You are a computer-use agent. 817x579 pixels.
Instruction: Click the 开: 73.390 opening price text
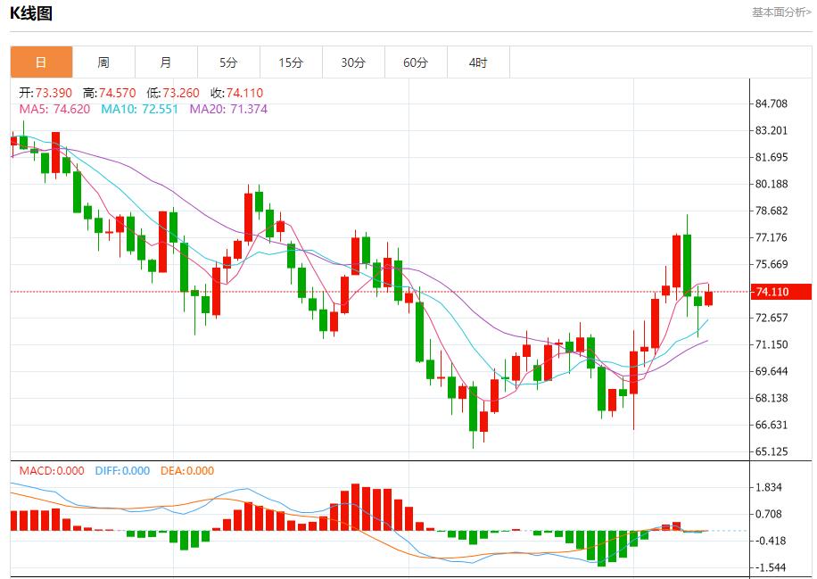click(x=46, y=93)
